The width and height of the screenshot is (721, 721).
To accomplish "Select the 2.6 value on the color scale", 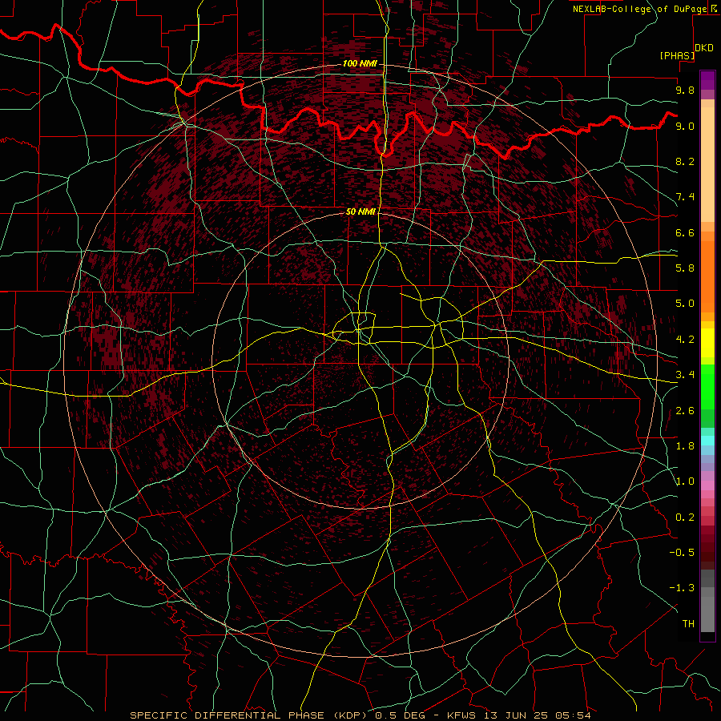I will click(x=685, y=410).
